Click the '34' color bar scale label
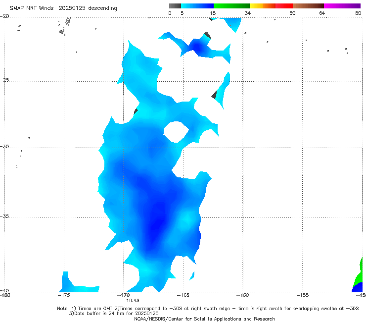The width and height of the screenshot is (366, 322). pyautogui.click(x=248, y=13)
